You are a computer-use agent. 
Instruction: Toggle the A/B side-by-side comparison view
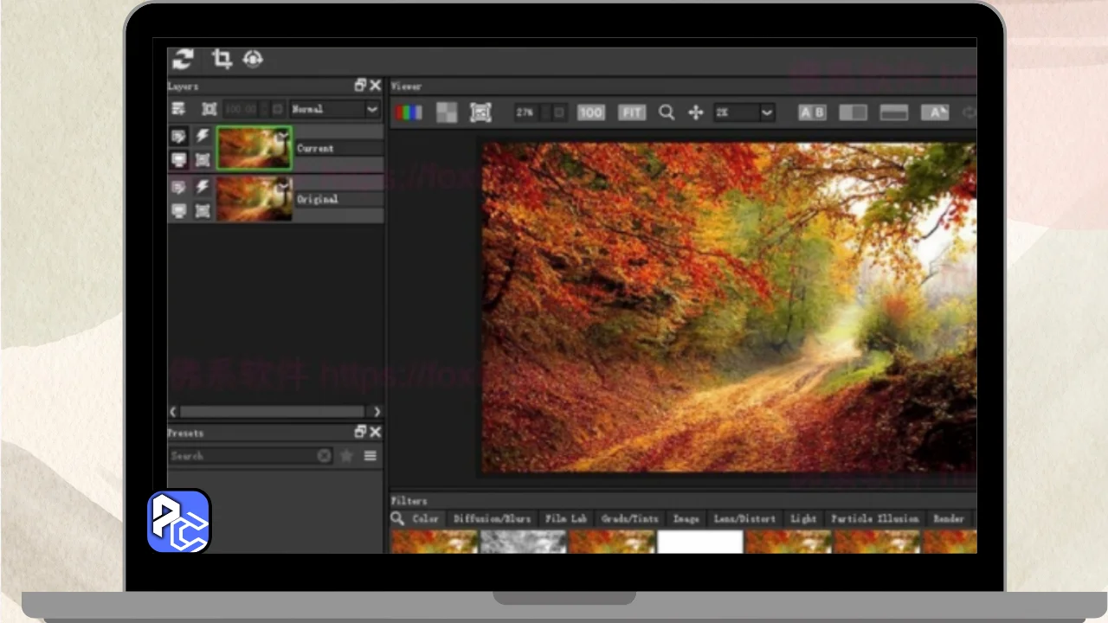pos(812,112)
